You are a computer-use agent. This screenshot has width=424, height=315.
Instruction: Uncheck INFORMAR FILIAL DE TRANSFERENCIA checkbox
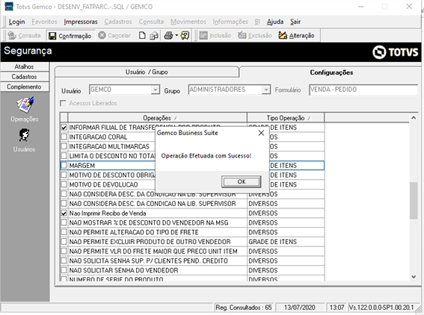(x=64, y=127)
